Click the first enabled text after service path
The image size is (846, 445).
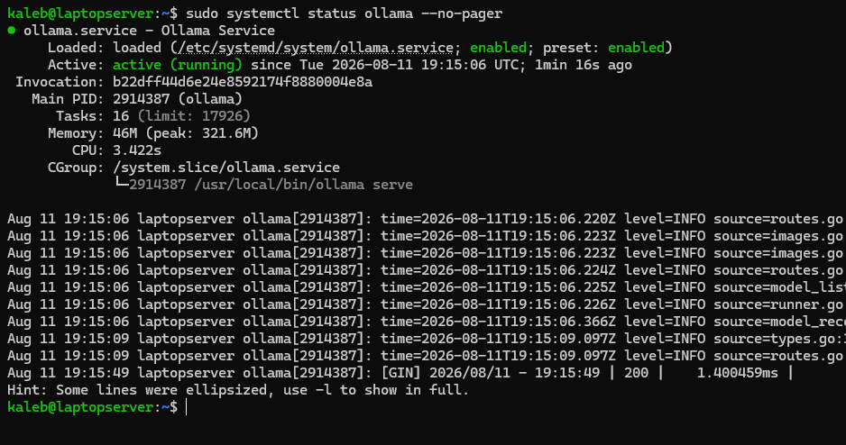point(498,48)
